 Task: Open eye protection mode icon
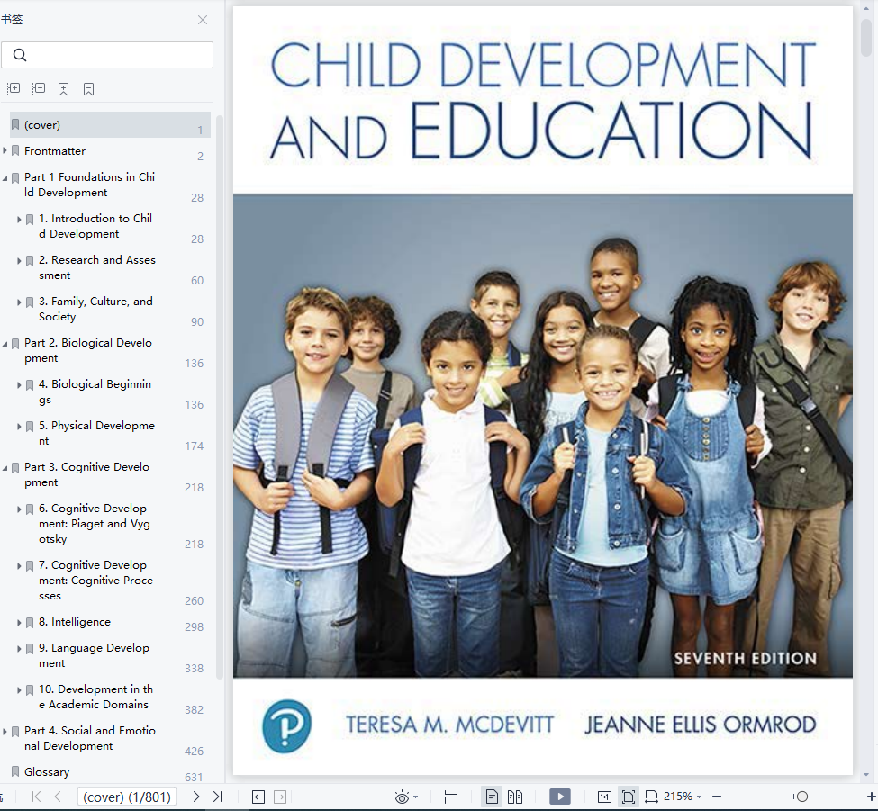tap(402, 797)
